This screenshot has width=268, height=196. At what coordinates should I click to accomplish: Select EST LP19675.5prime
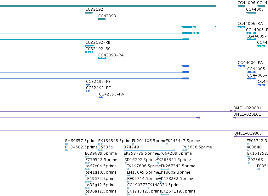tap(101, 179)
